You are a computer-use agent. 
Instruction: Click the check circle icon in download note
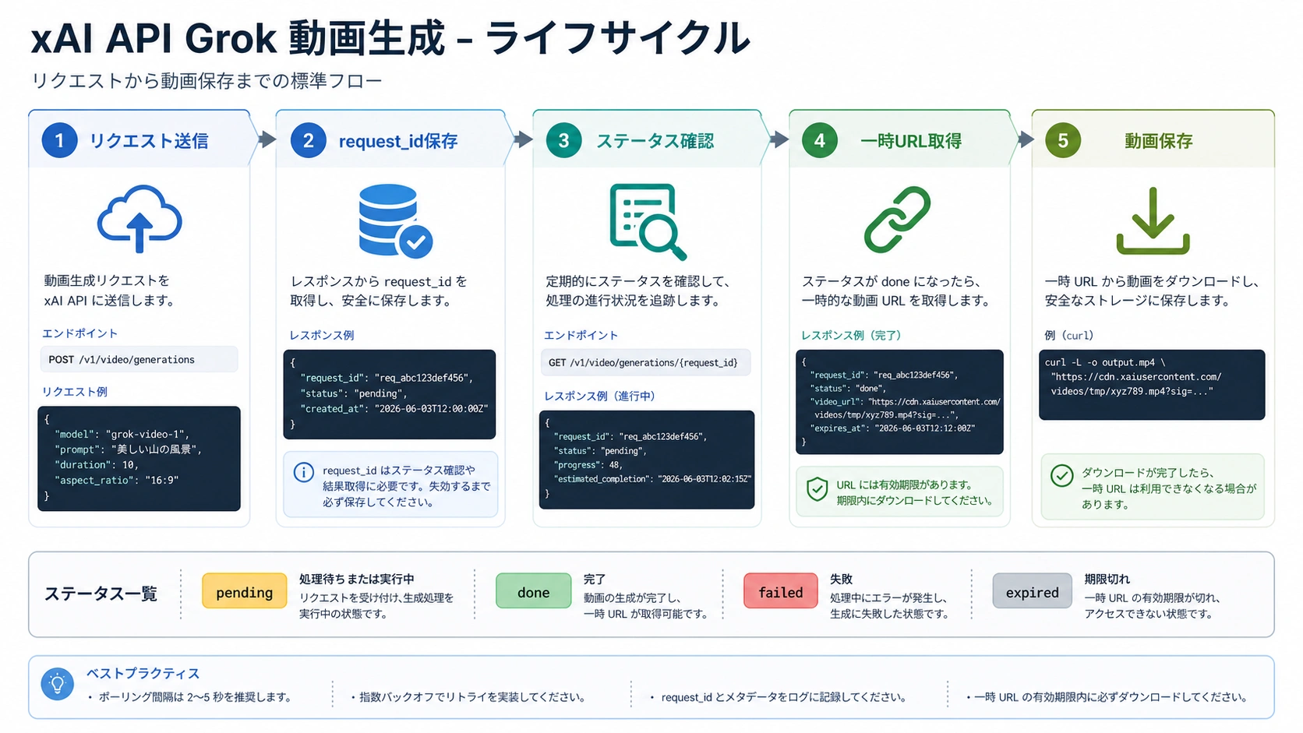1061,475
